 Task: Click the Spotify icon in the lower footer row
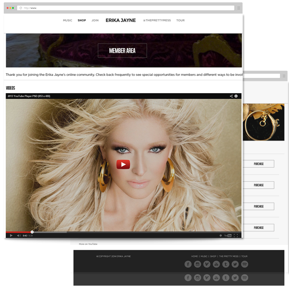[x=245, y=278]
